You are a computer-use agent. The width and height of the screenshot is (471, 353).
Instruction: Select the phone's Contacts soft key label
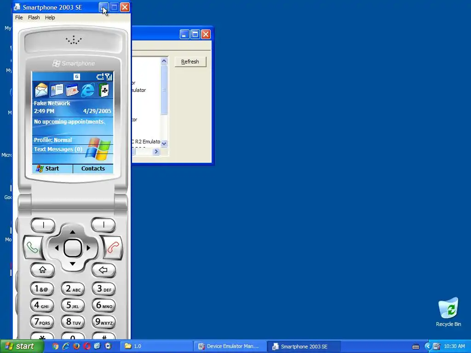pyautogui.click(x=93, y=169)
